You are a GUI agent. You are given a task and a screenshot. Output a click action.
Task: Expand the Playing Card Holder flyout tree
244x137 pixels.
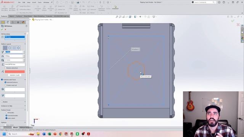30,19
